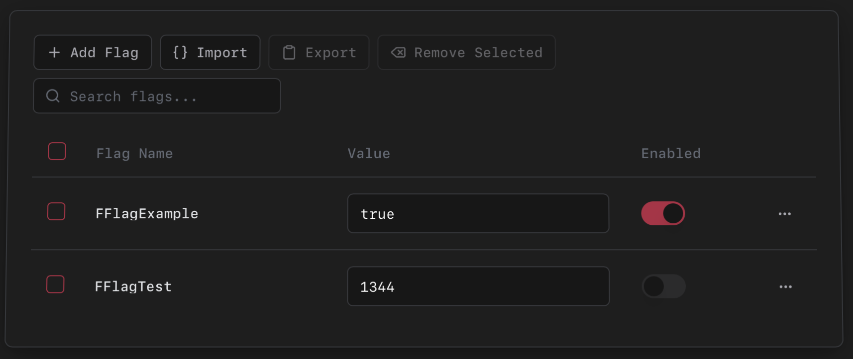Click the plus icon on Add Flag
The width and height of the screenshot is (853, 359).
click(54, 52)
